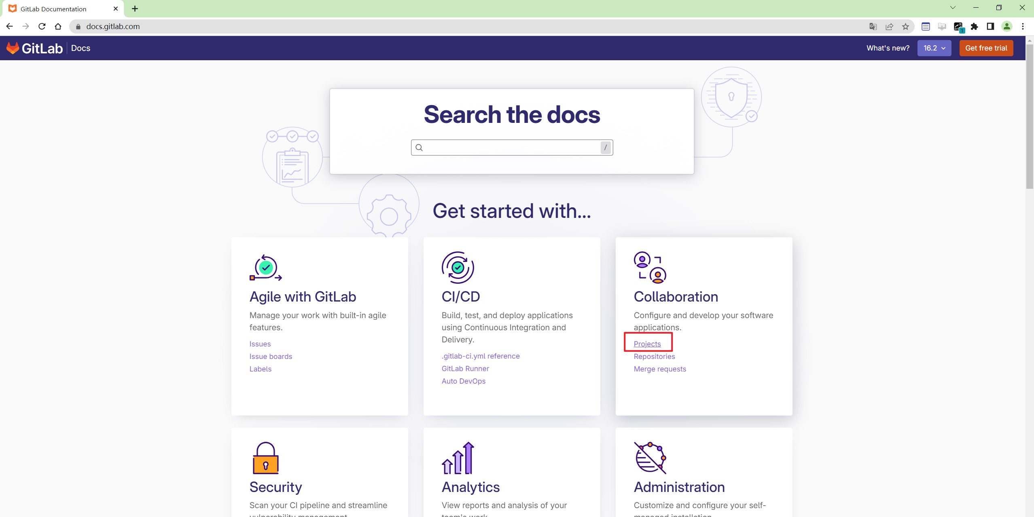The width and height of the screenshot is (1034, 517).
Task: Toggle the browser side panel
Action: tap(990, 26)
